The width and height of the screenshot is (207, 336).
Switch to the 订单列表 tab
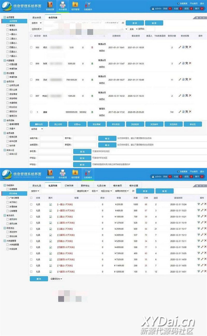(x=69, y=186)
